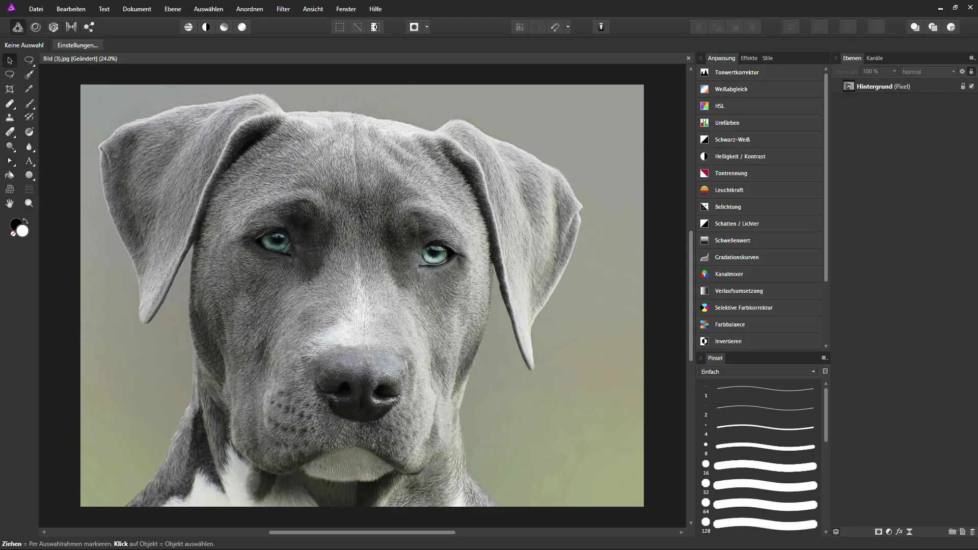Close the Bild (3).jpg document tab

coord(689,59)
